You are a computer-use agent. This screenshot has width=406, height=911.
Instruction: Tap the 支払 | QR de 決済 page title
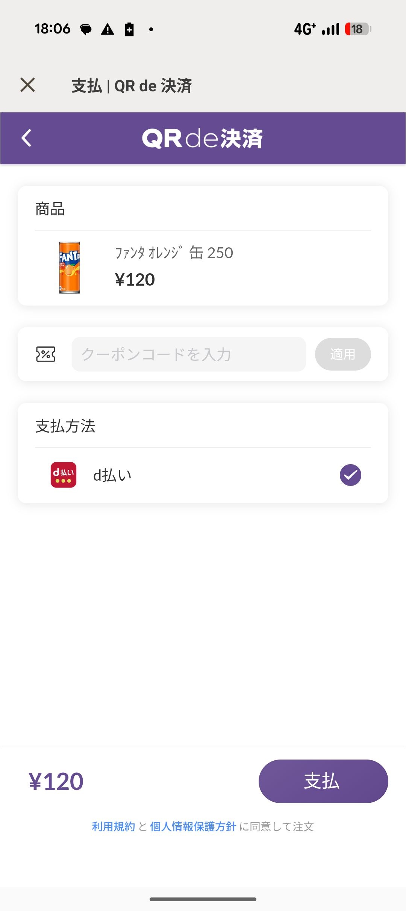pyautogui.click(x=132, y=86)
